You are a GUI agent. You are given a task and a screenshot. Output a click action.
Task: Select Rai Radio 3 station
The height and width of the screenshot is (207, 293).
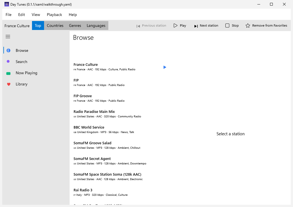pos(120,192)
